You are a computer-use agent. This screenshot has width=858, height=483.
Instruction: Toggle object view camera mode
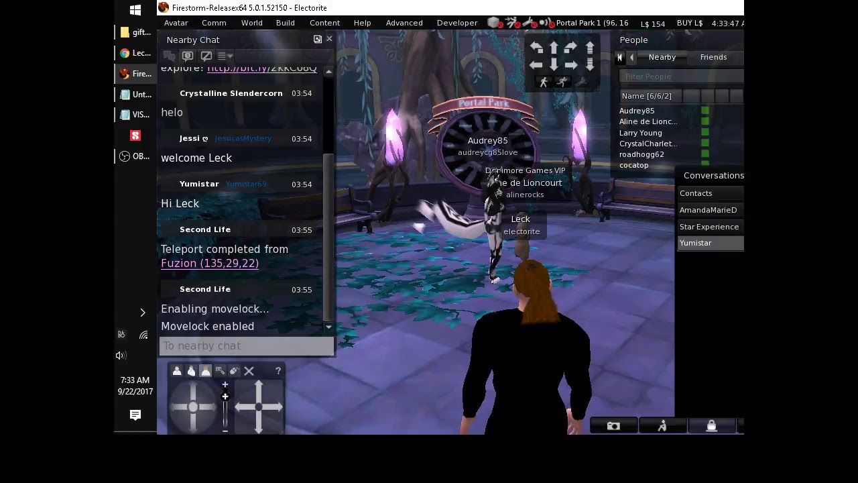point(220,371)
